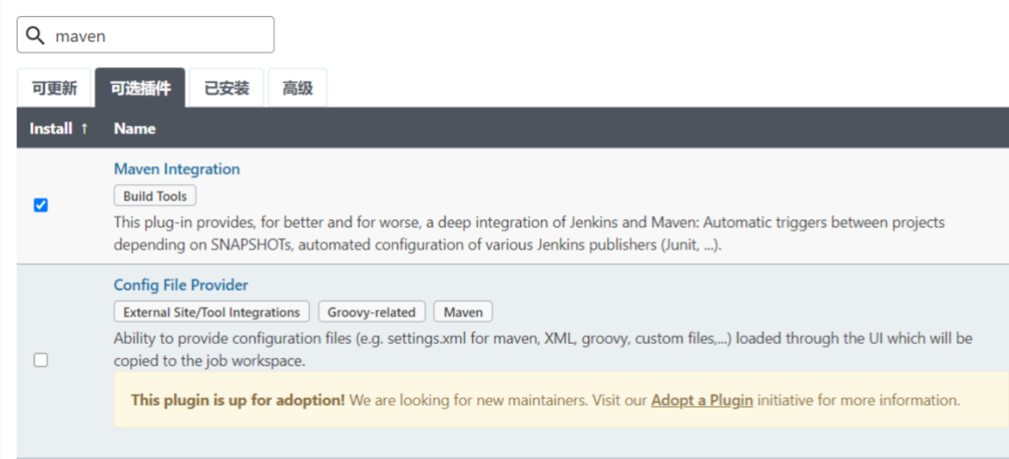Select the 可选插件 tab
This screenshot has width=1009, height=459.
(x=141, y=88)
